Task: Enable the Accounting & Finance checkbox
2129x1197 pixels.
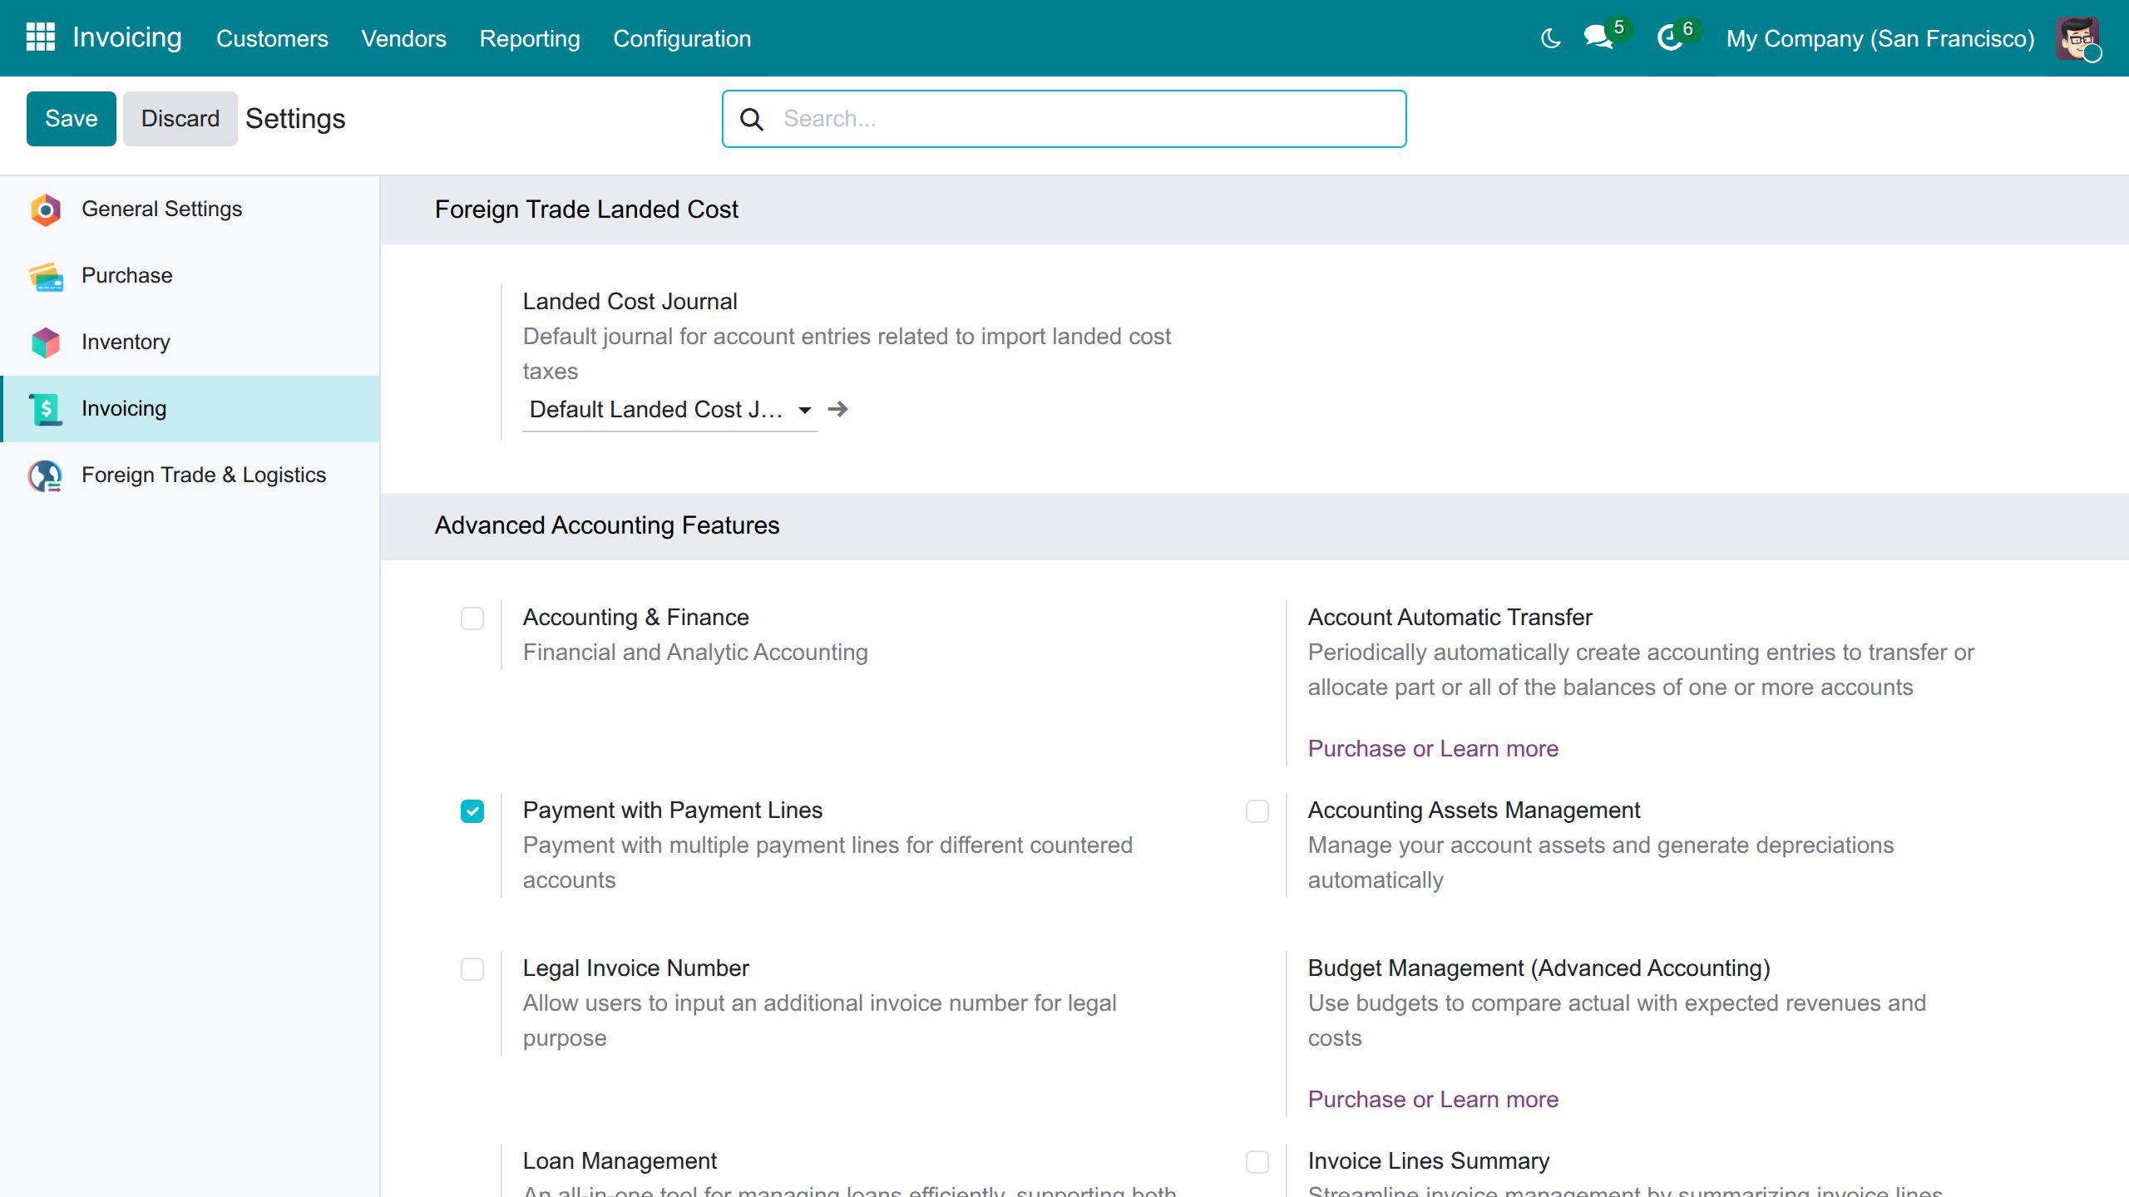Action: click(x=472, y=618)
